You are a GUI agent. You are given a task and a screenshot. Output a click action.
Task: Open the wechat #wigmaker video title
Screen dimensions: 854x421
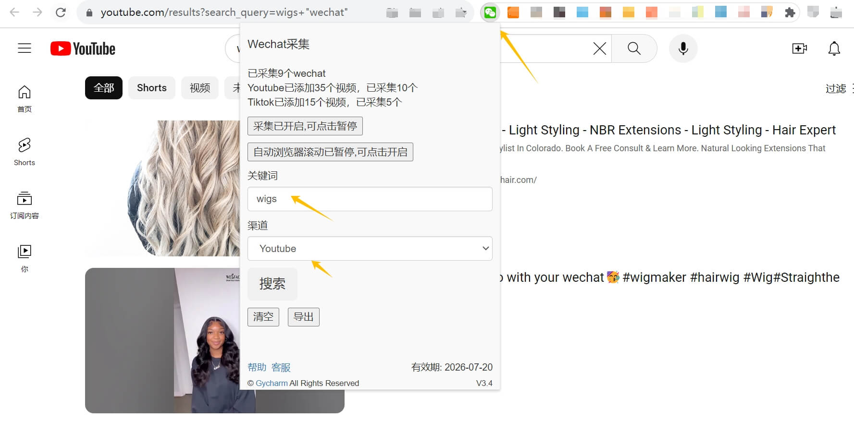coord(670,277)
